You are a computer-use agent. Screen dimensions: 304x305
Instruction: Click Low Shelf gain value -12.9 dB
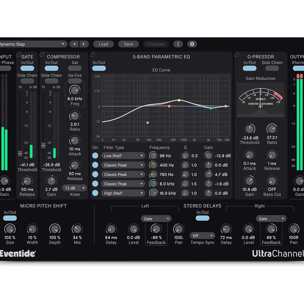click(x=223, y=156)
